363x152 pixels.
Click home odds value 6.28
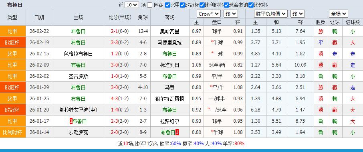tap(256, 110)
